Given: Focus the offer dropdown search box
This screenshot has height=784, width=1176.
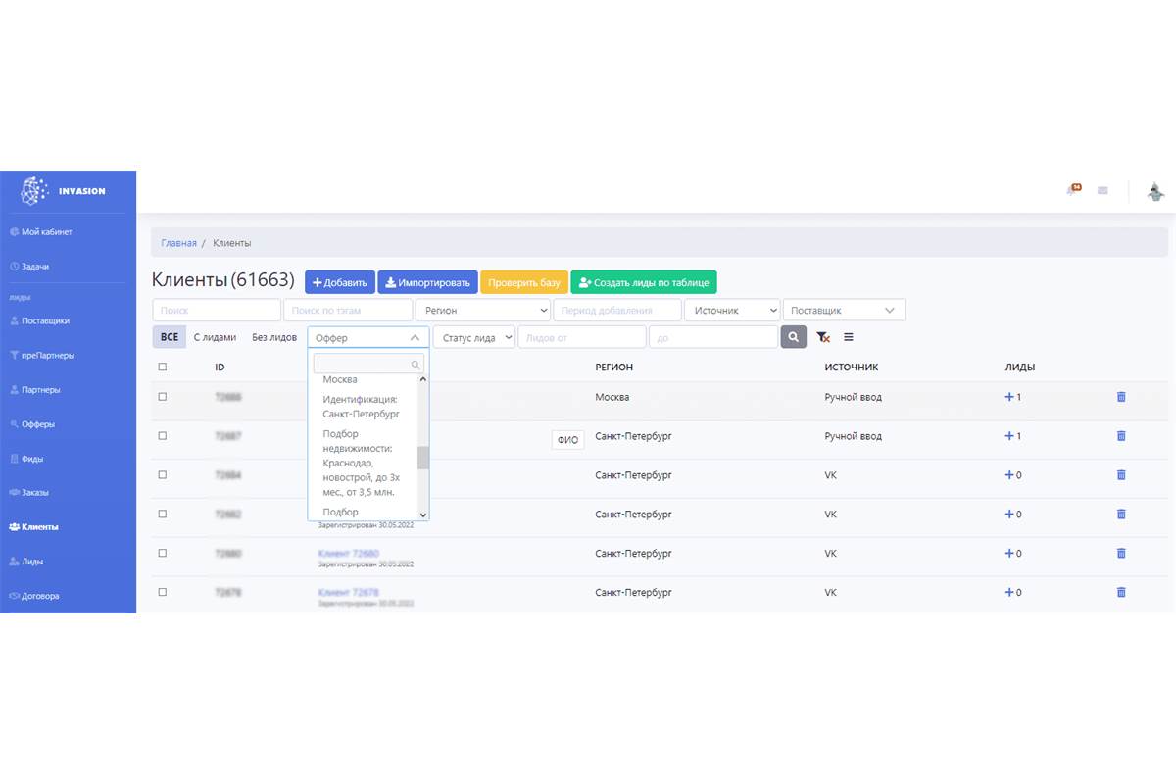Looking at the screenshot, I should point(368,364).
